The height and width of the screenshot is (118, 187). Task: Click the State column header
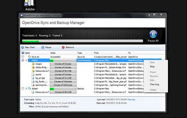[53, 53]
